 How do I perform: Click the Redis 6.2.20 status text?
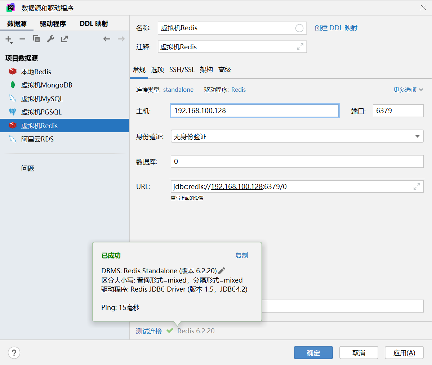pyautogui.click(x=196, y=331)
